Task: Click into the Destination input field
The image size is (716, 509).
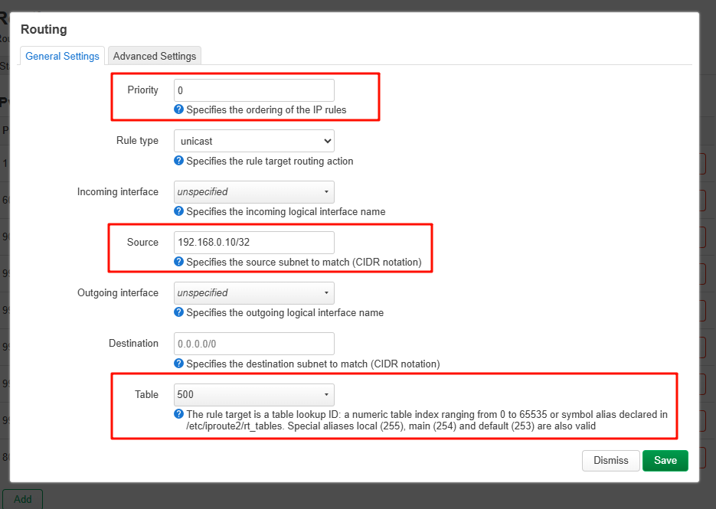Action: coord(253,344)
